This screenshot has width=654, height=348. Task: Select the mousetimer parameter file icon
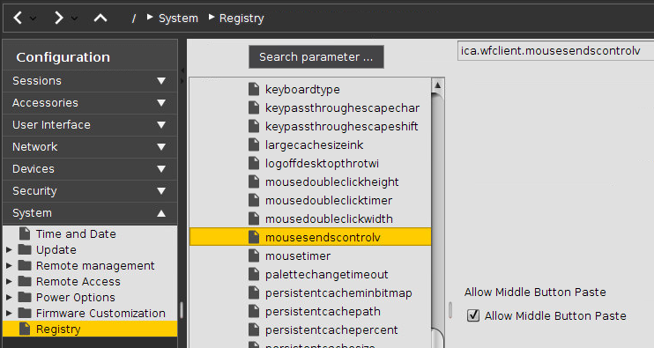pyautogui.click(x=254, y=255)
